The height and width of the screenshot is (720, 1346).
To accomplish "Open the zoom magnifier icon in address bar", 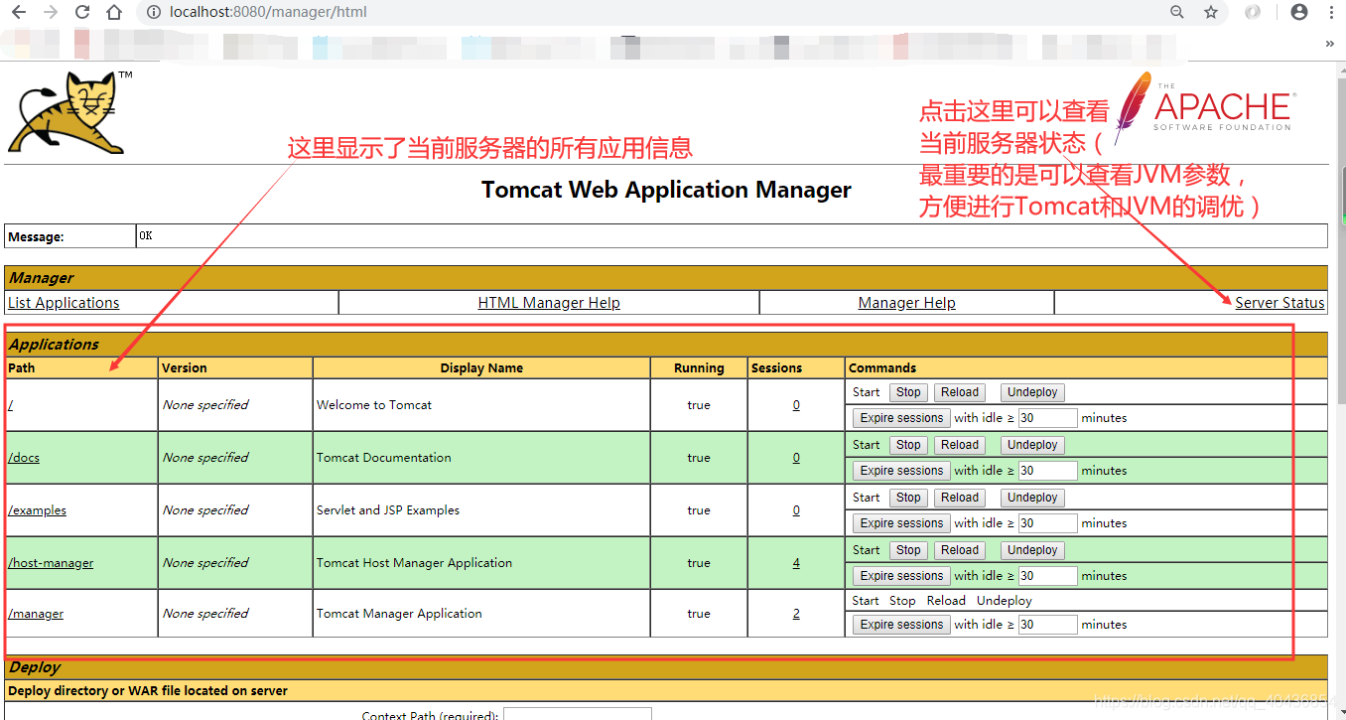I will [x=1177, y=13].
